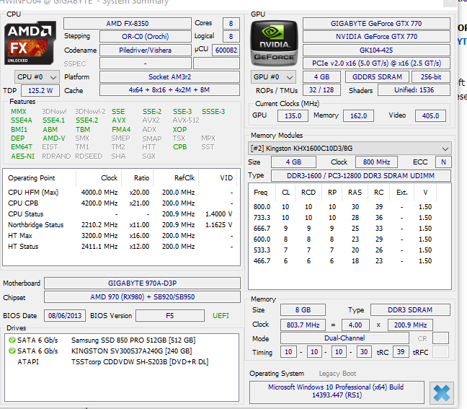
Task: Click the module clock 800 MHz field
Action: coord(376,162)
